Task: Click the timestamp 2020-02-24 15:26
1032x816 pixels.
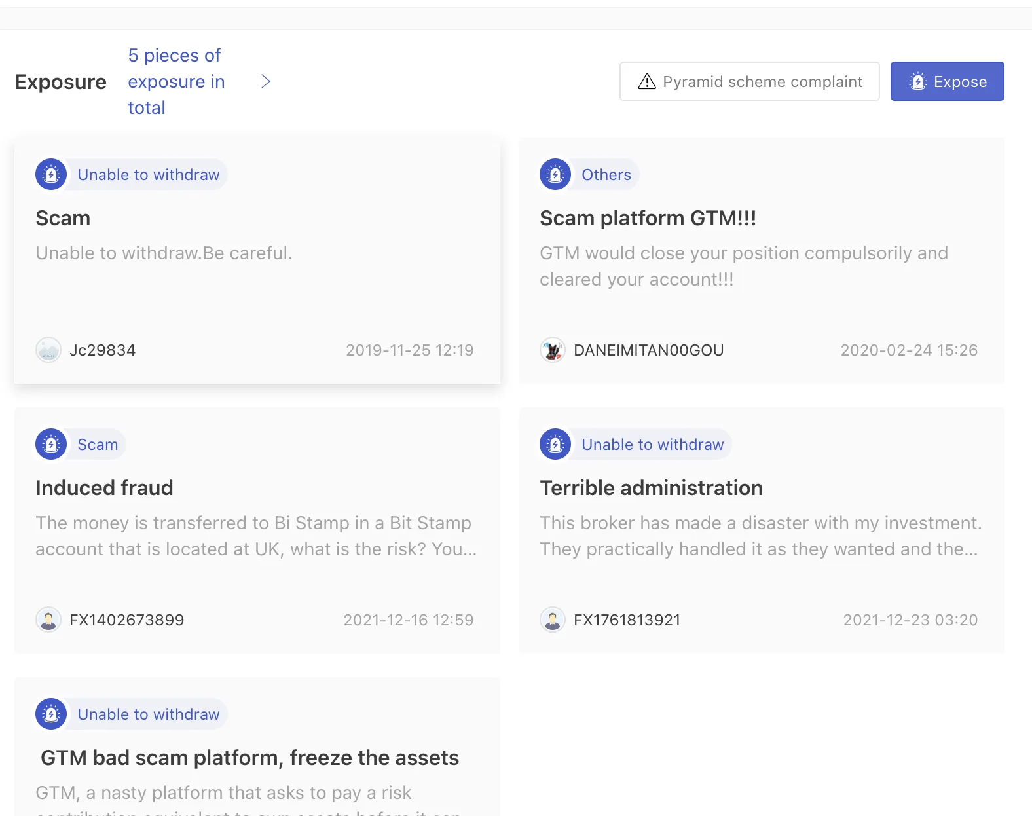Action: pos(910,350)
